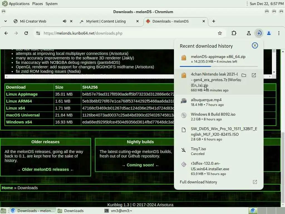Open SW_DVD5_Win_Pro_10 ISO download entry
This screenshot has width=285, height=214.
[219, 134]
